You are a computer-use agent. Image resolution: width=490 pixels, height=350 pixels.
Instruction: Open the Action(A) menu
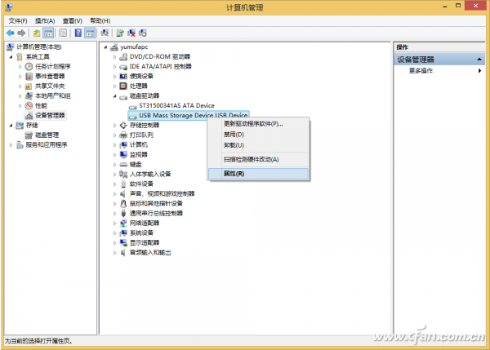coord(45,21)
